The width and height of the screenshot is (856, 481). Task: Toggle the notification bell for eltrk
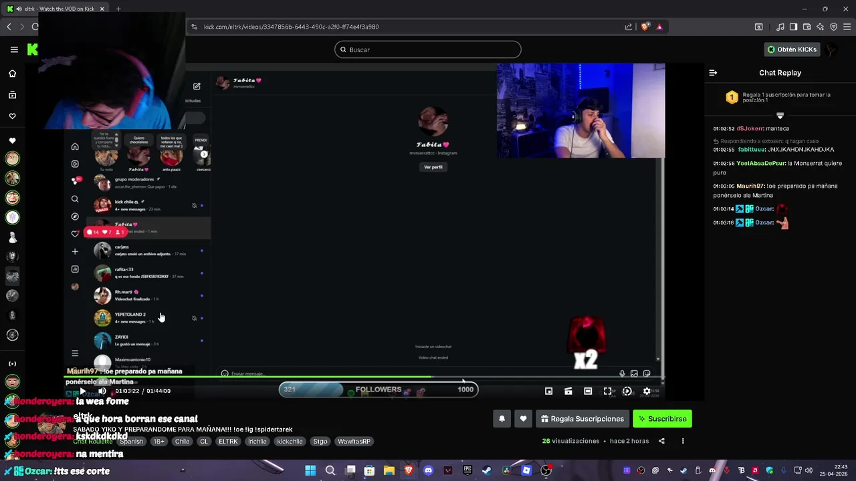(x=502, y=419)
